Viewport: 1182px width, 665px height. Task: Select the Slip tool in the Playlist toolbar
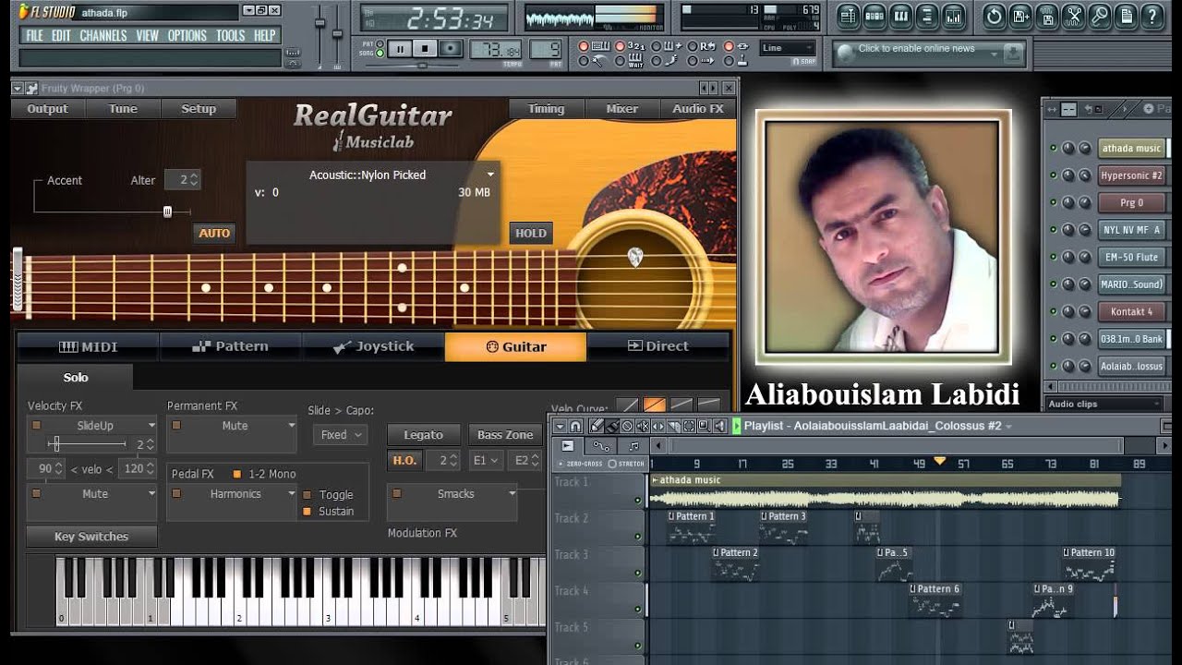tap(658, 426)
